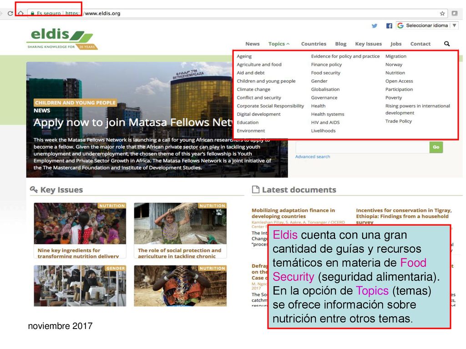Image resolution: width=466 pixels, height=349 pixels.
Task: Bookmark this page with the star icon
Action: coord(442,13)
